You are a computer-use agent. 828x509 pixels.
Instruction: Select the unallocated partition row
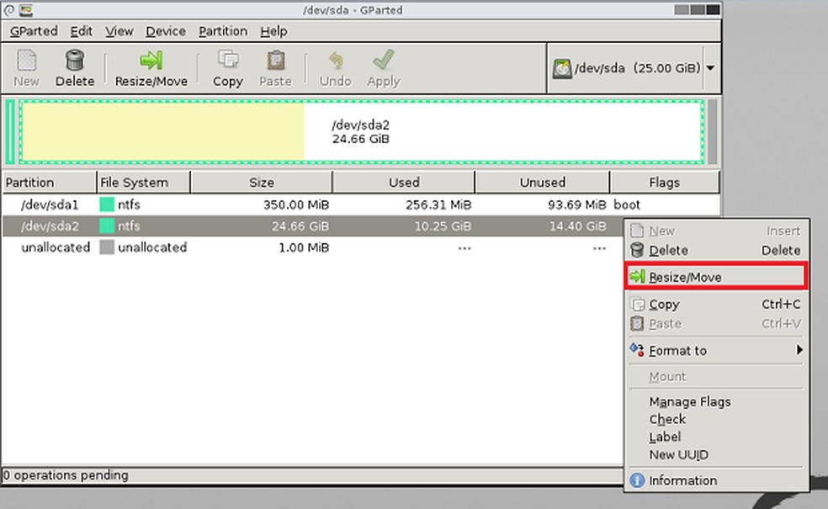click(x=314, y=247)
